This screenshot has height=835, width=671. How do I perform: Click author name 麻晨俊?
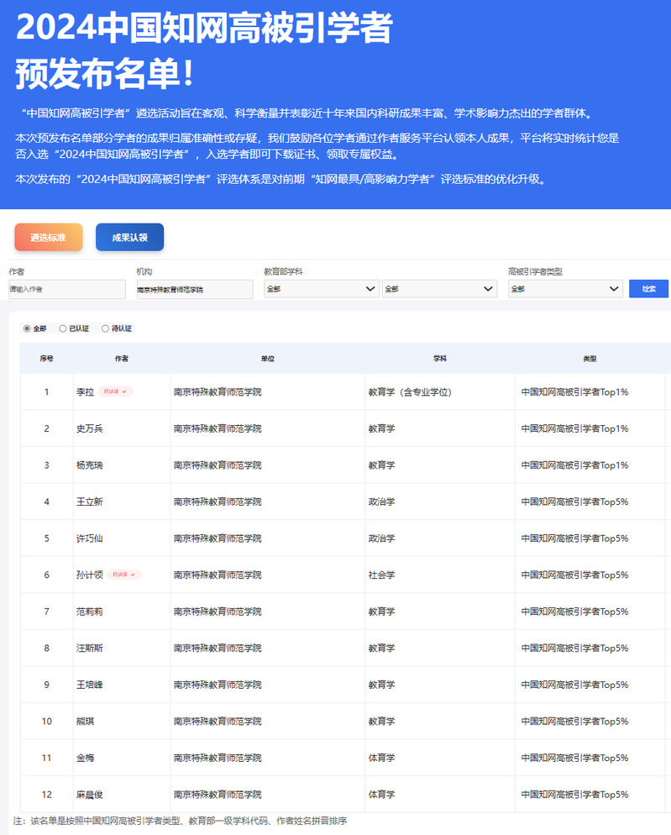[x=90, y=795]
